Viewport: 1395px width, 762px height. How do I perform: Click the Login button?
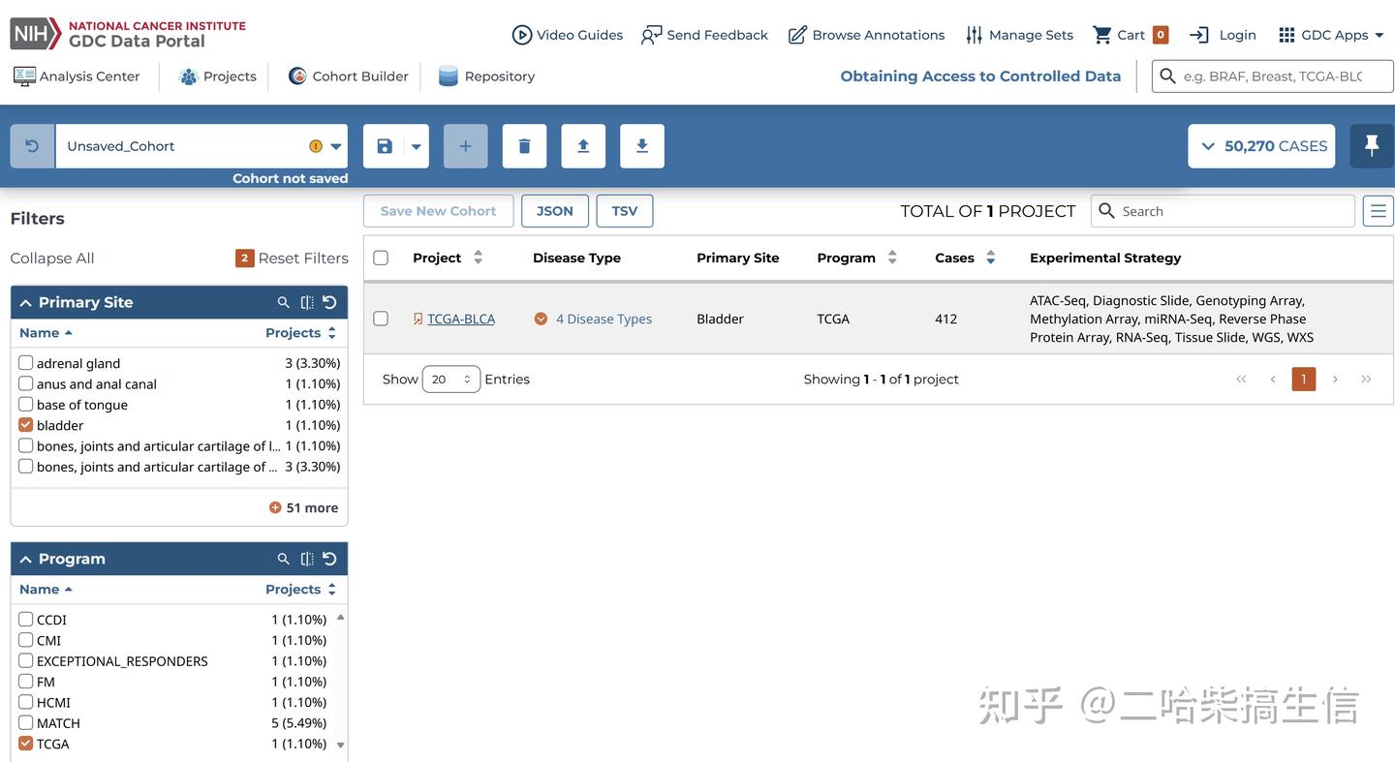coord(1223,35)
